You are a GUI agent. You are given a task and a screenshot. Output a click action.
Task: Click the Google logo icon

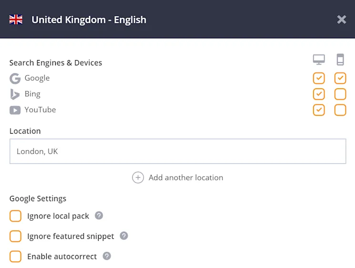coord(15,78)
